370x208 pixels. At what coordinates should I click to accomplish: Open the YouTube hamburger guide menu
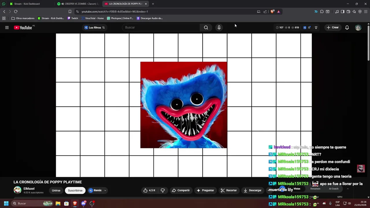7,27
